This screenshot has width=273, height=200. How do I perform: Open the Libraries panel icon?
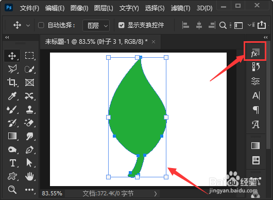point(255,160)
